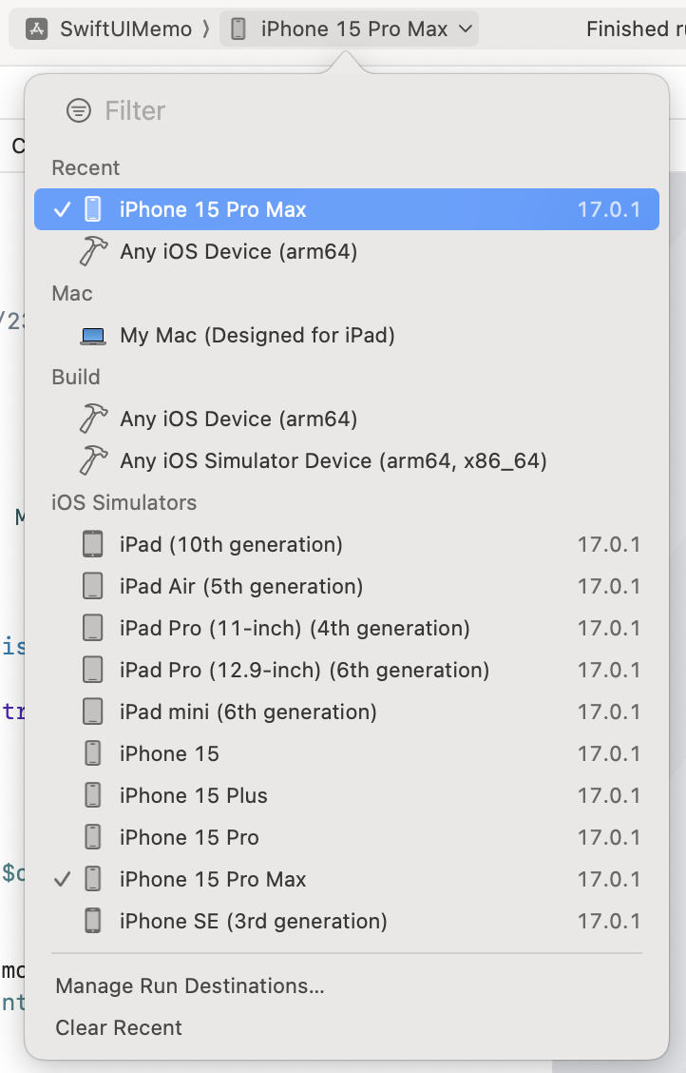Choose Any iOS Device (arm64) under Build
The width and height of the screenshot is (686, 1073).
pyautogui.click(x=347, y=419)
